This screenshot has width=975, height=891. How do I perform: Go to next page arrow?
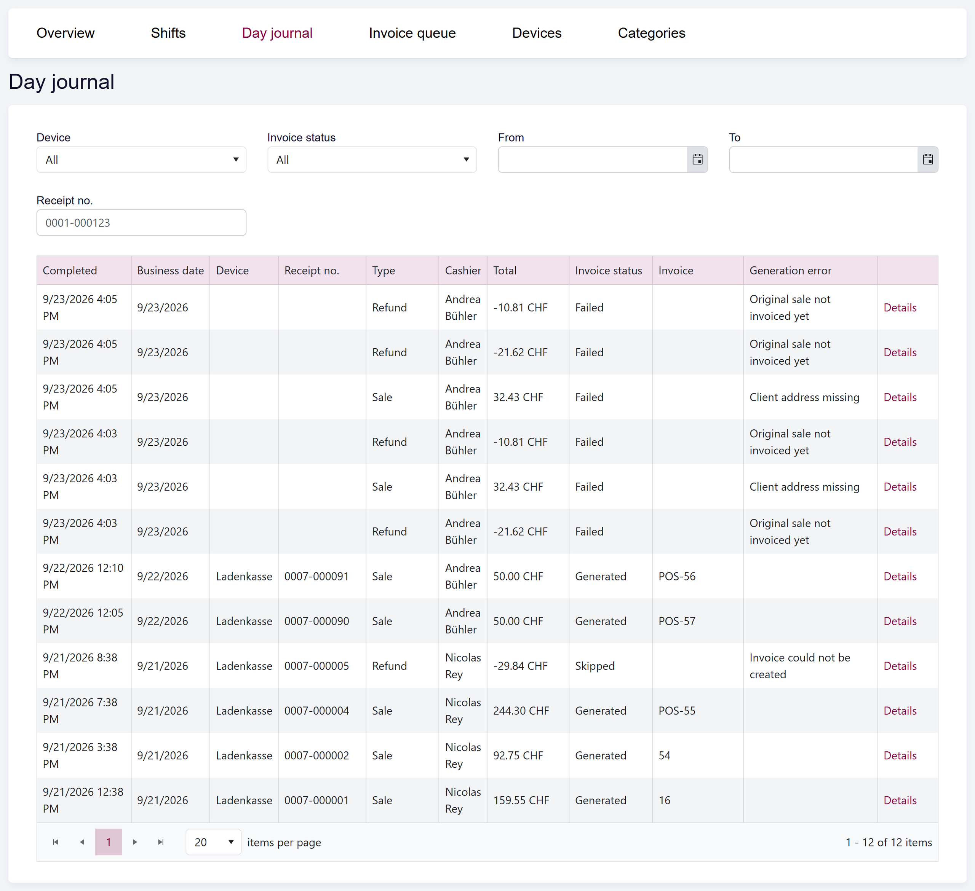point(135,842)
